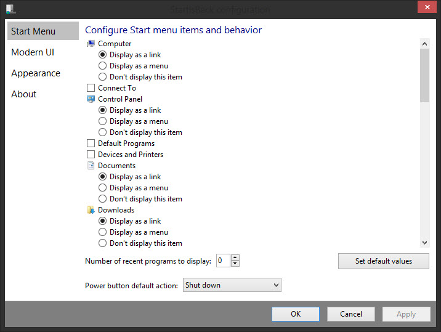Click the 'Documents' item label

117,166
